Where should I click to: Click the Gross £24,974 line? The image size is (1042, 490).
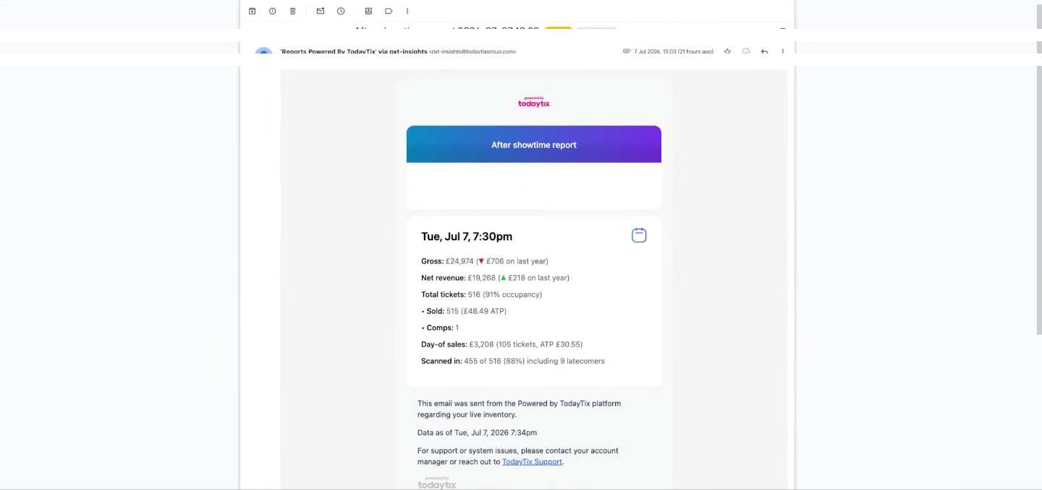(x=485, y=261)
